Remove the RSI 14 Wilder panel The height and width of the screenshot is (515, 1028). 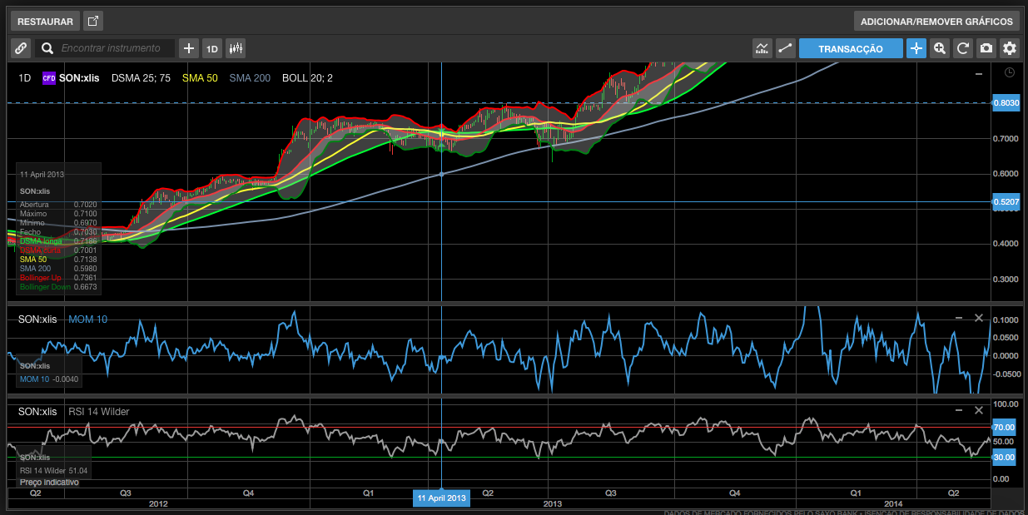pos(979,411)
